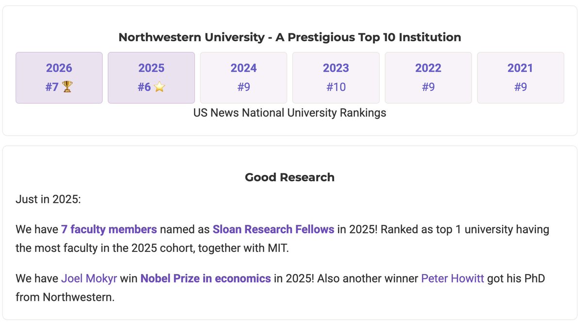Image resolution: width=582 pixels, height=327 pixels.
Task: Click the "from Northwestern." closing text
Action: click(65, 296)
